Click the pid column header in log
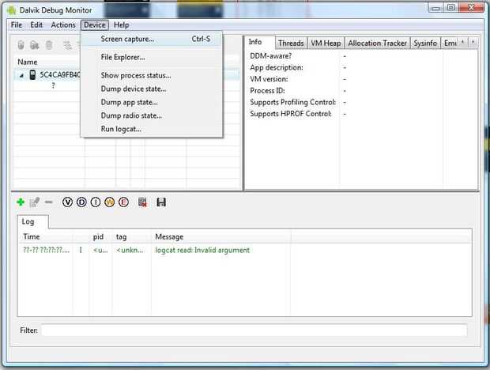The width and height of the screenshot is (490, 370). click(x=100, y=237)
